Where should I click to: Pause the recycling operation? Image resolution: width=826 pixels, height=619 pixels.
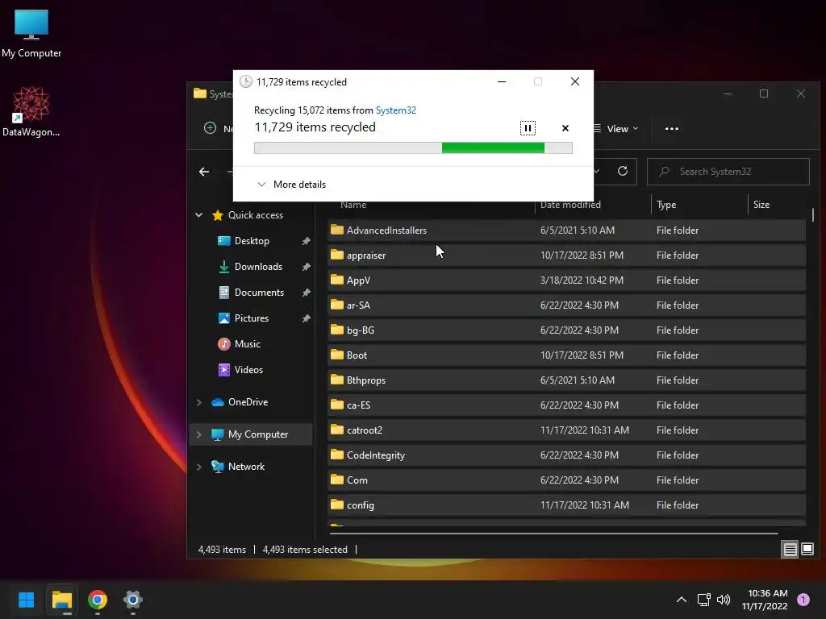click(x=528, y=128)
